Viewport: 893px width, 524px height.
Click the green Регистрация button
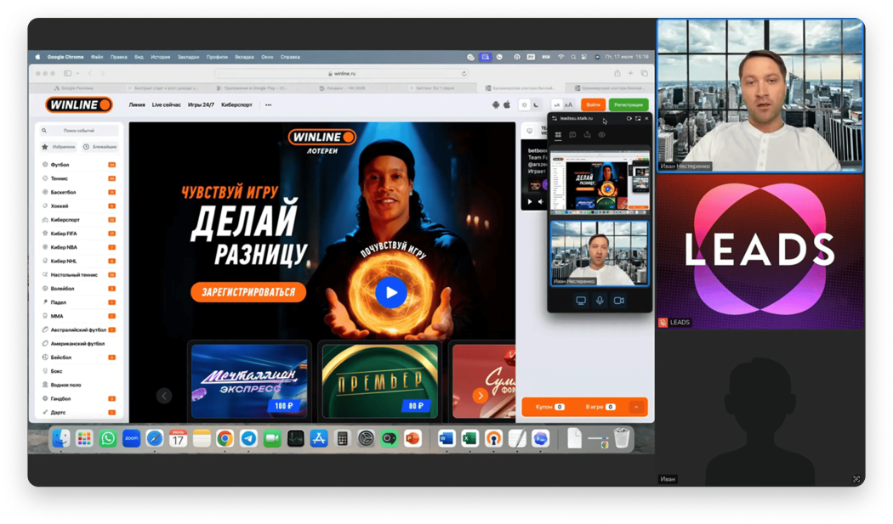click(629, 104)
